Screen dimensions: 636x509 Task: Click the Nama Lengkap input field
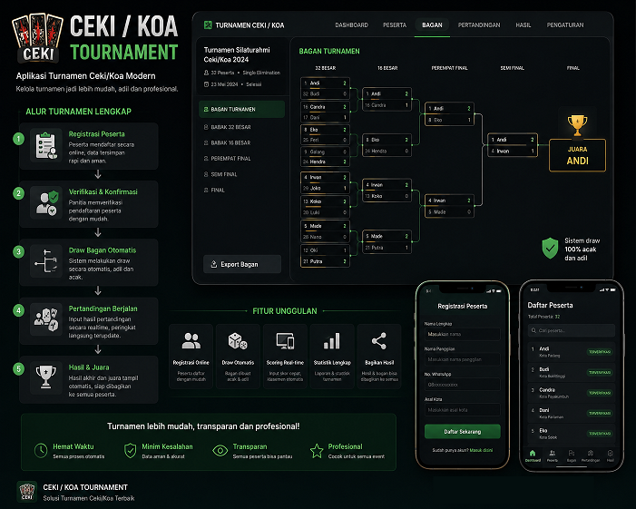pos(463,334)
